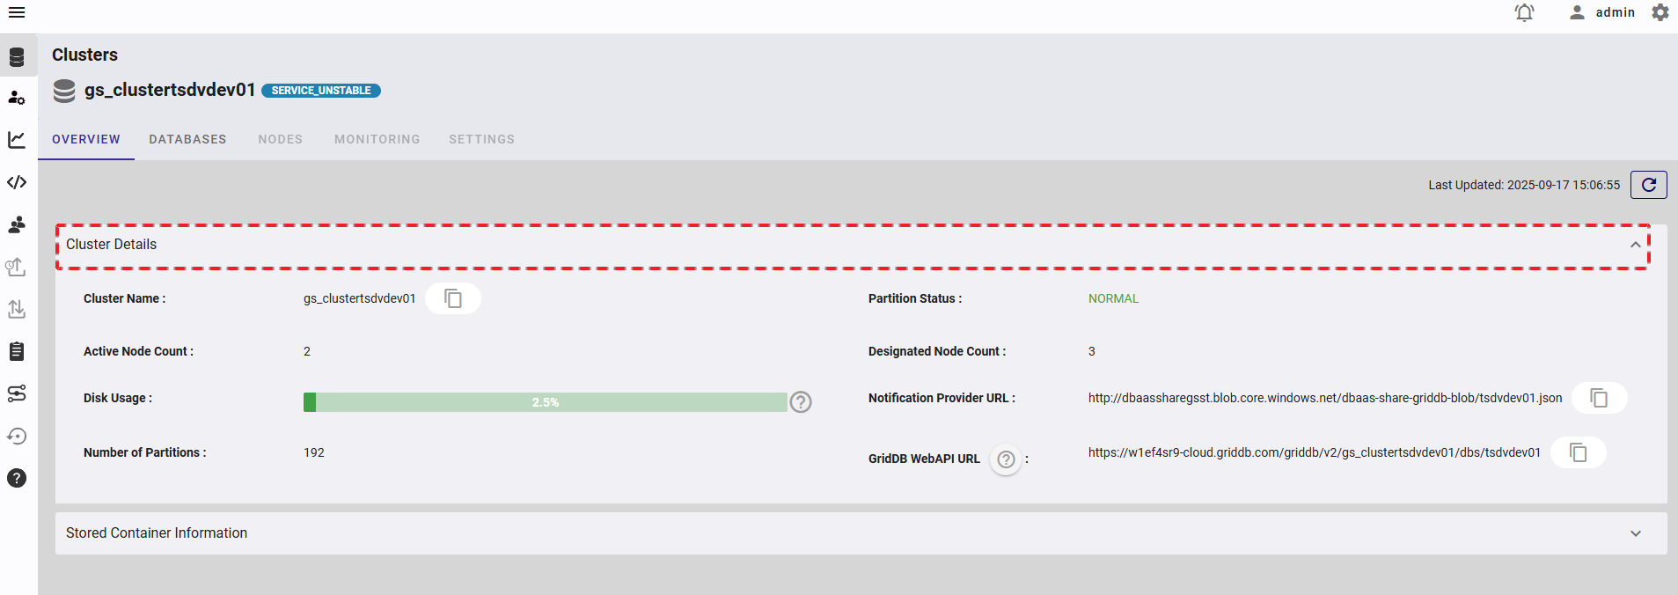The width and height of the screenshot is (1678, 595).
Task: Switch to the Databases tab
Action: [x=187, y=139]
